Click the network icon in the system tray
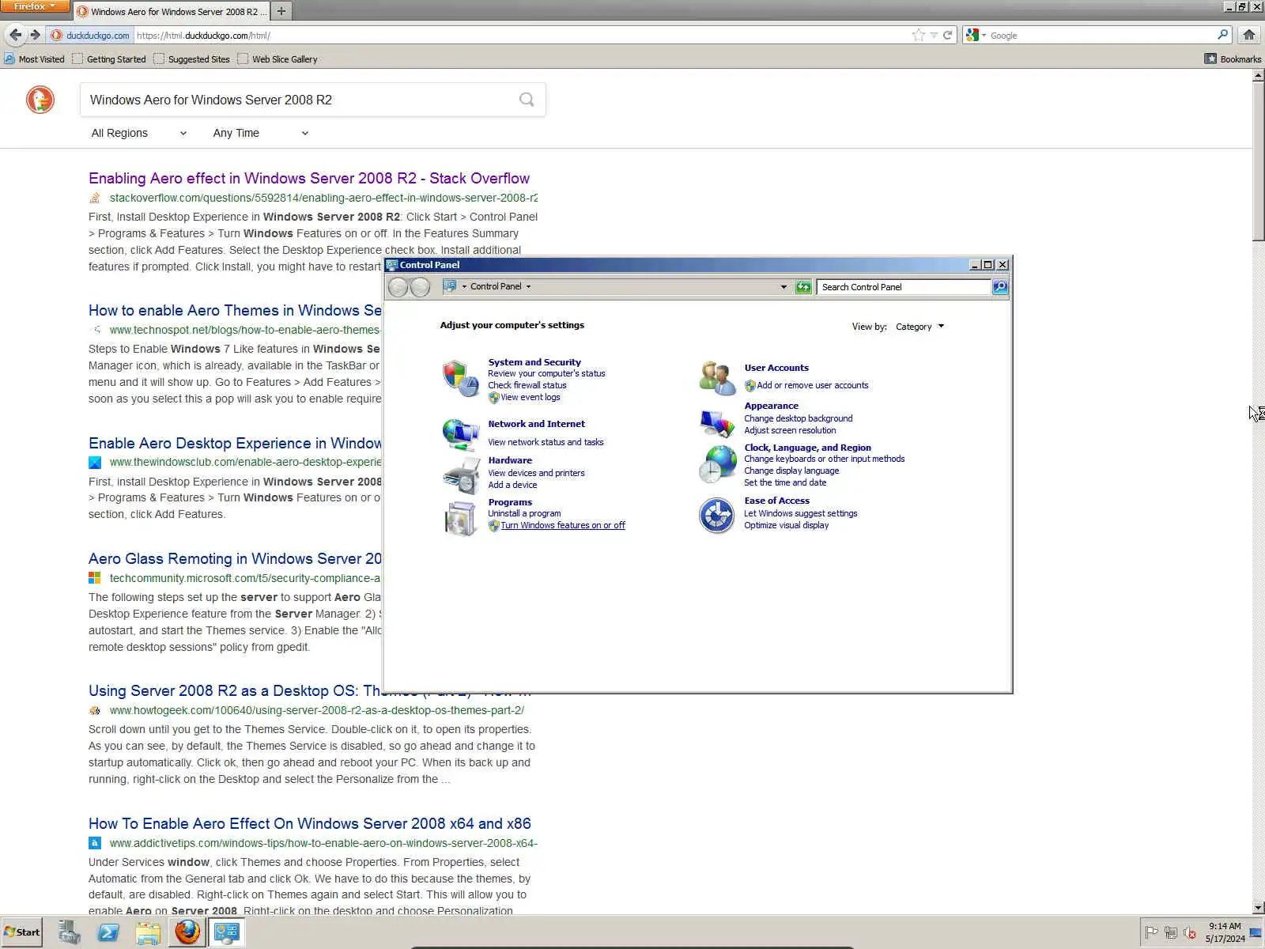The height and width of the screenshot is (949, 1265). click(x=1171, y=932)
